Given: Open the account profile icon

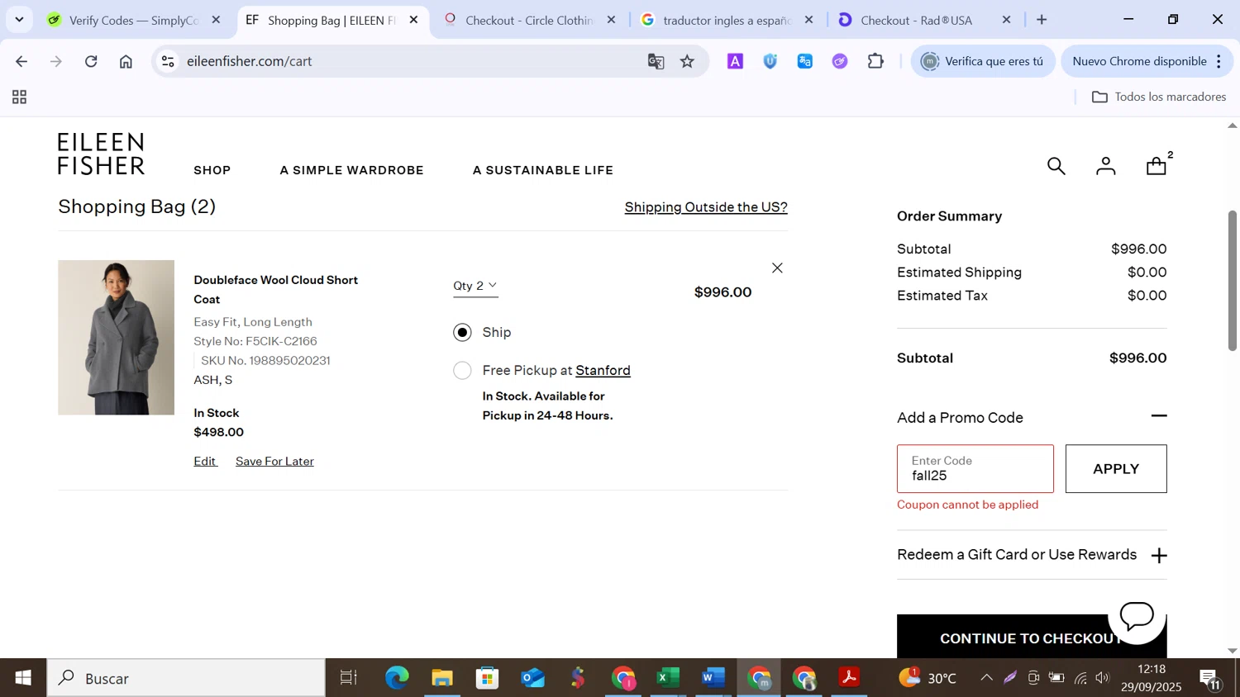Looking at the screenshot, I should pos(1105,166).
